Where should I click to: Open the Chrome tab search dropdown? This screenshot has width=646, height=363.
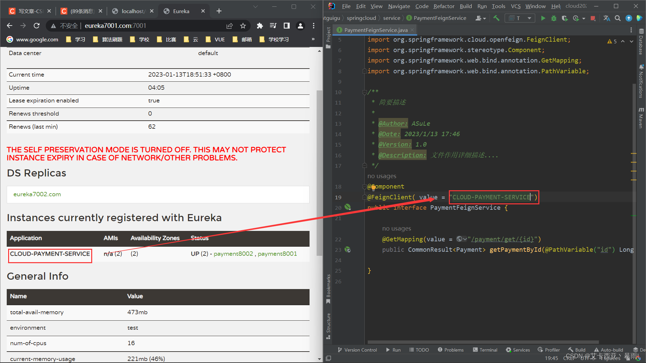coord(256,6)
